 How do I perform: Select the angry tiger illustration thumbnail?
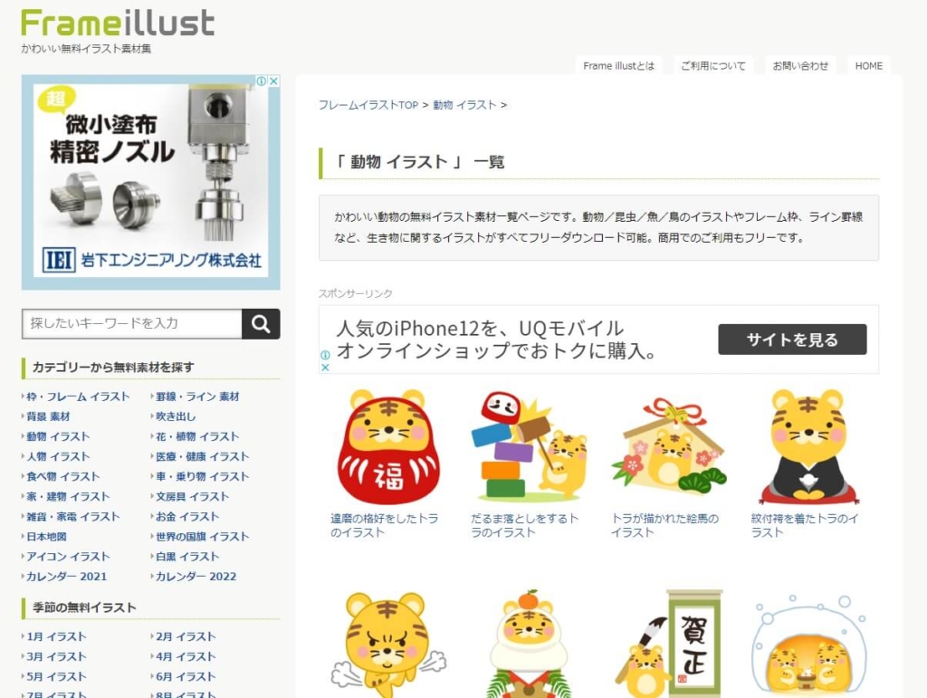[x=388, y=645]
